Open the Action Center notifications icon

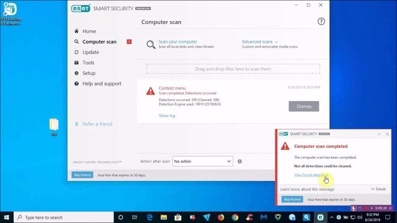pos(388,217)
